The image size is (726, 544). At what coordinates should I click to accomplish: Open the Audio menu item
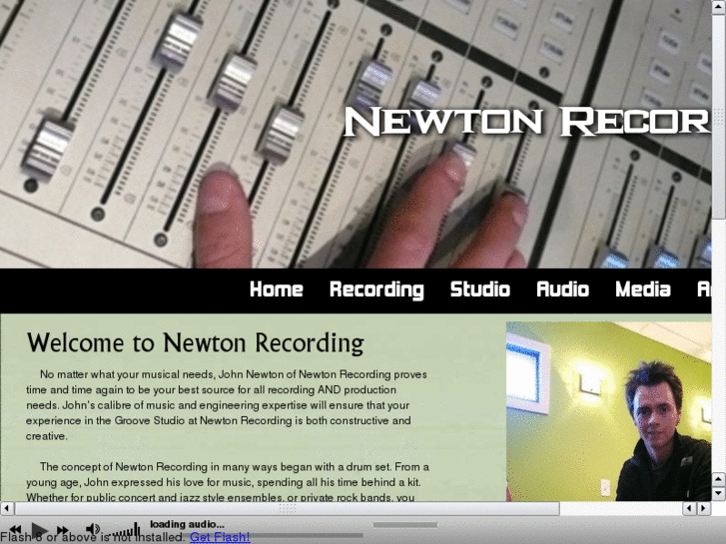(562, 289)
